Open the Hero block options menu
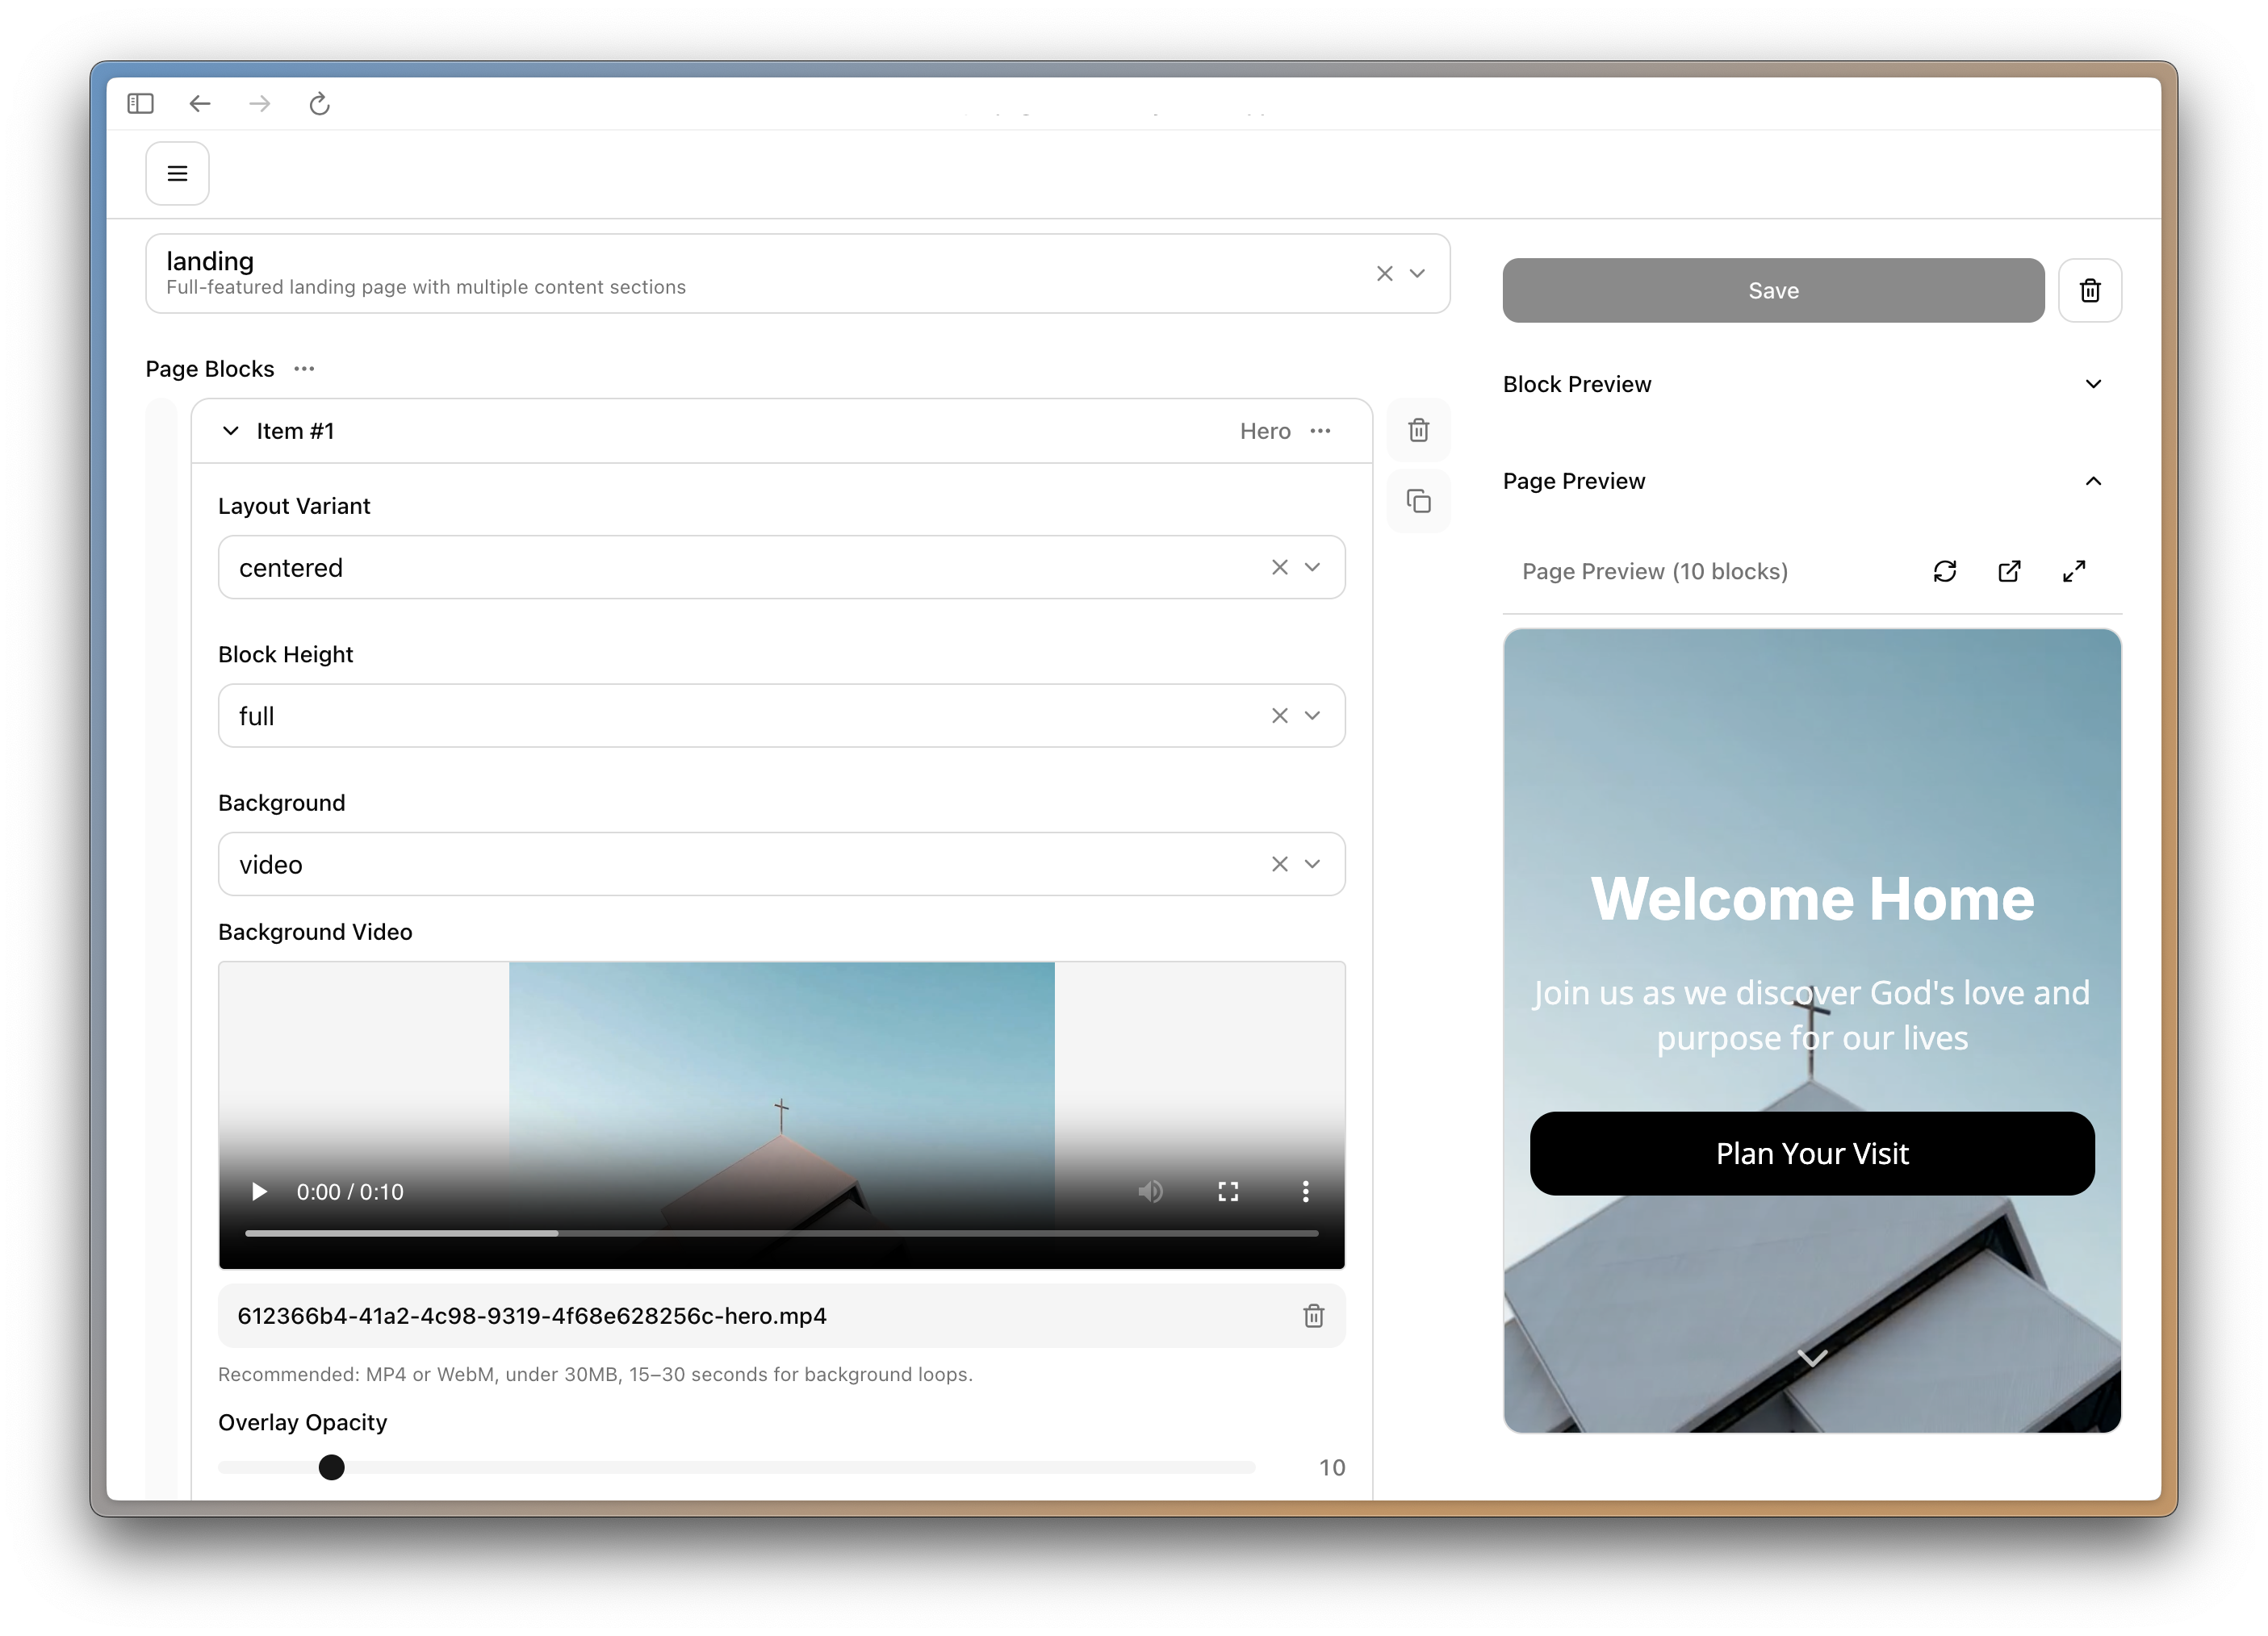Screen dimensions: 2268x1636 [x=1320, y=430]
